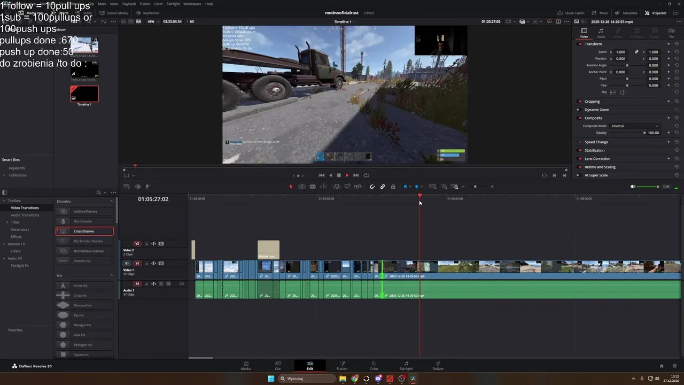Disable the Transform section toggle

(580, 44)
